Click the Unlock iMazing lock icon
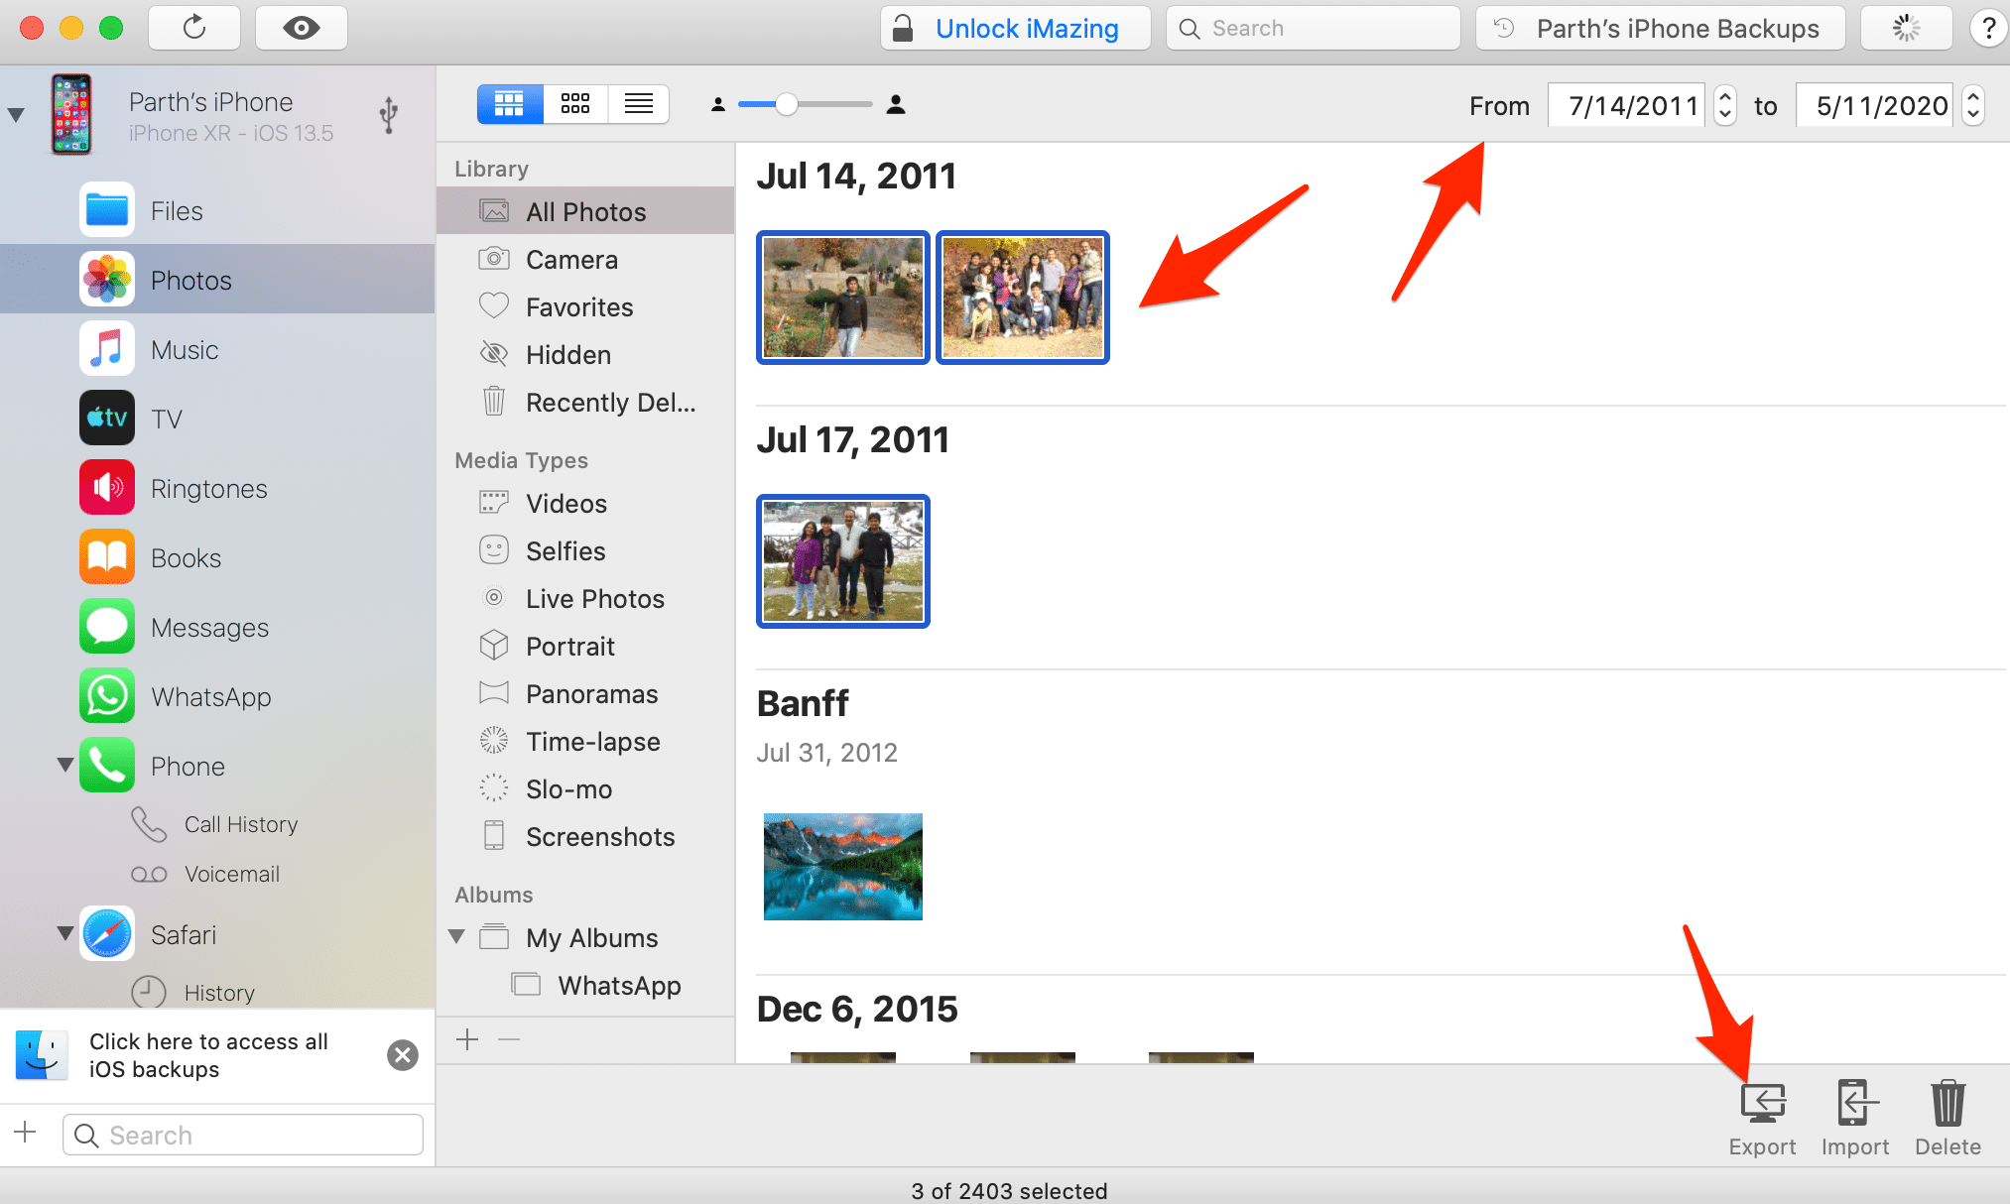 pos(911,27)
